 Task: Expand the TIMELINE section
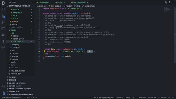tap(20, 80)
